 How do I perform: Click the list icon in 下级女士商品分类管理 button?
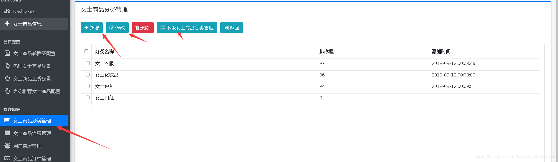click(163, 28)
